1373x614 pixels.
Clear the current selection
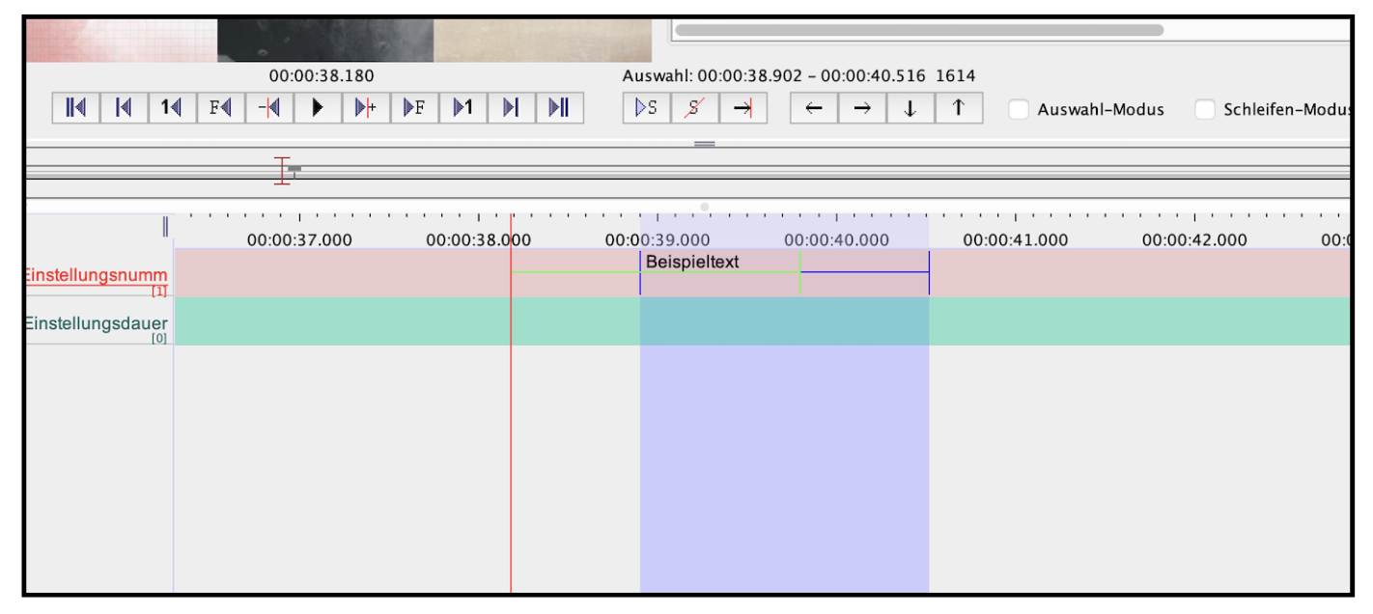tap(694, 108)
